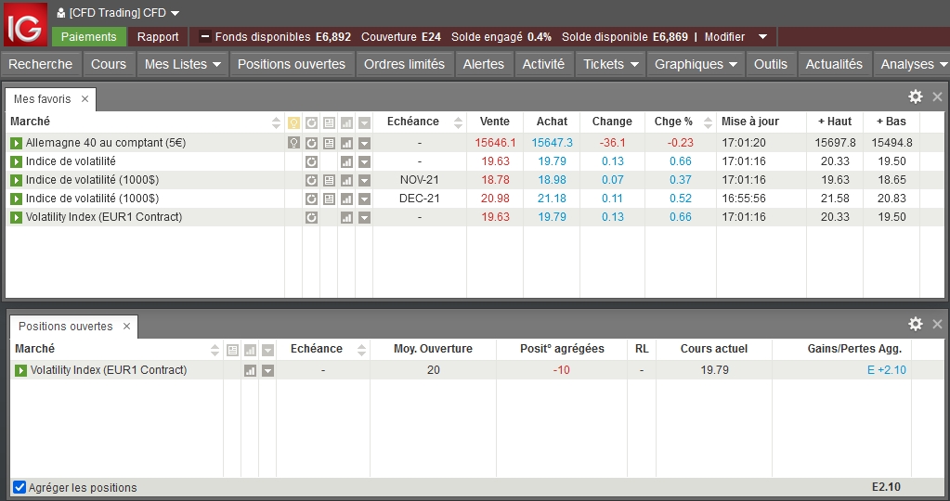Open chart icon for Volatility Index open position
This screenshot has height=501, width=950.
point(250,370)
